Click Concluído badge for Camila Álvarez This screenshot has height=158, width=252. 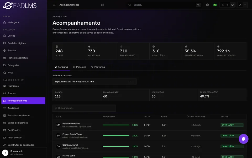(x=232, y=146)
